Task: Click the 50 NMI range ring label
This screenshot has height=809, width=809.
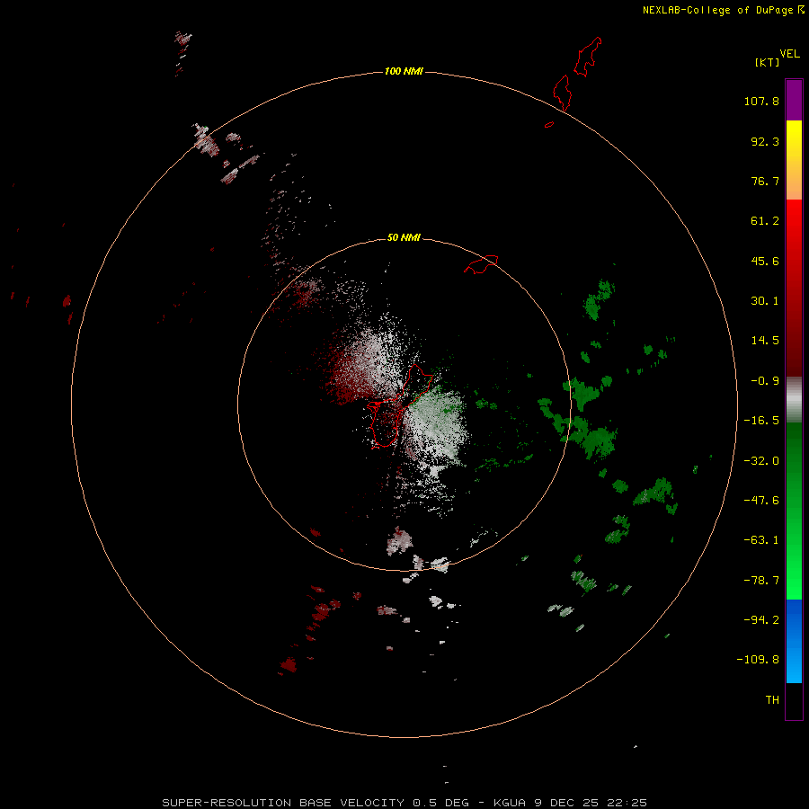Action: (x=404, y=237)
